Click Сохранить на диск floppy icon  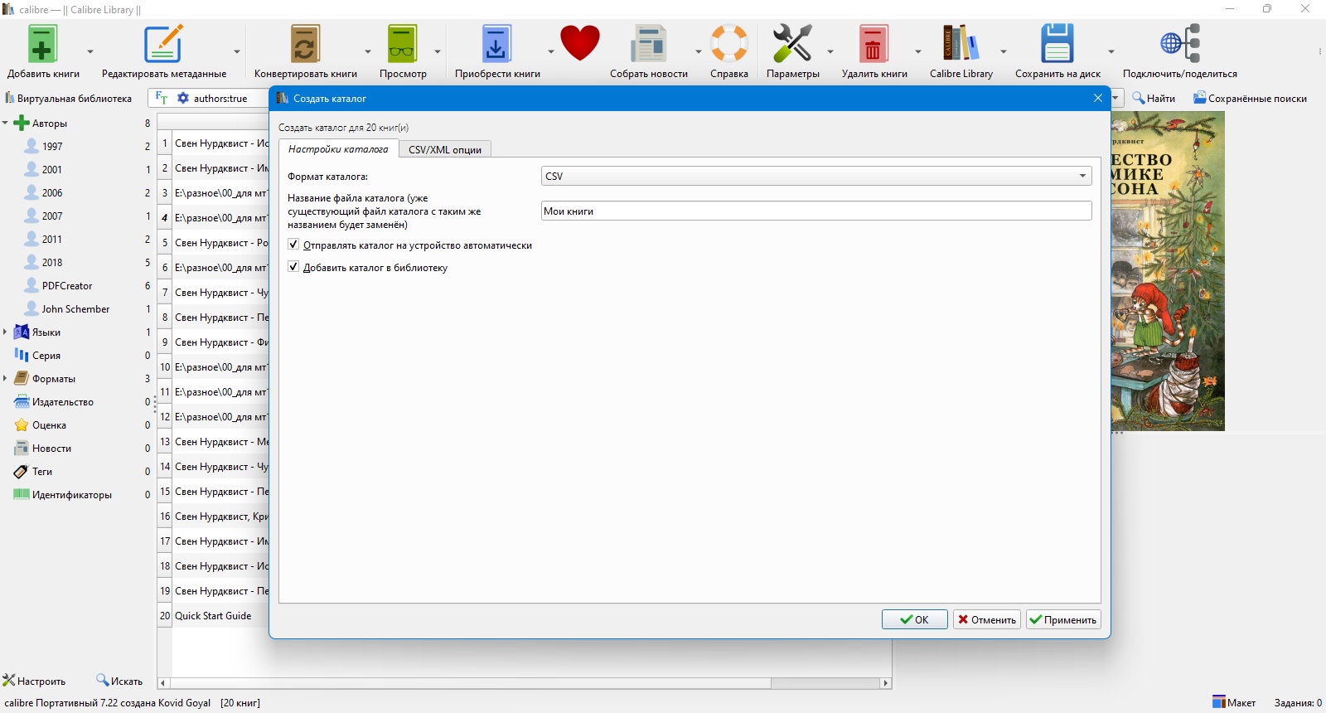[1057, 44]
